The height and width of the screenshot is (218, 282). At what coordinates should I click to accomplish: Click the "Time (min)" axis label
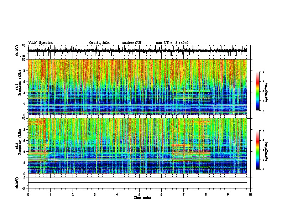pyautogui.click(x=142, y=198)
